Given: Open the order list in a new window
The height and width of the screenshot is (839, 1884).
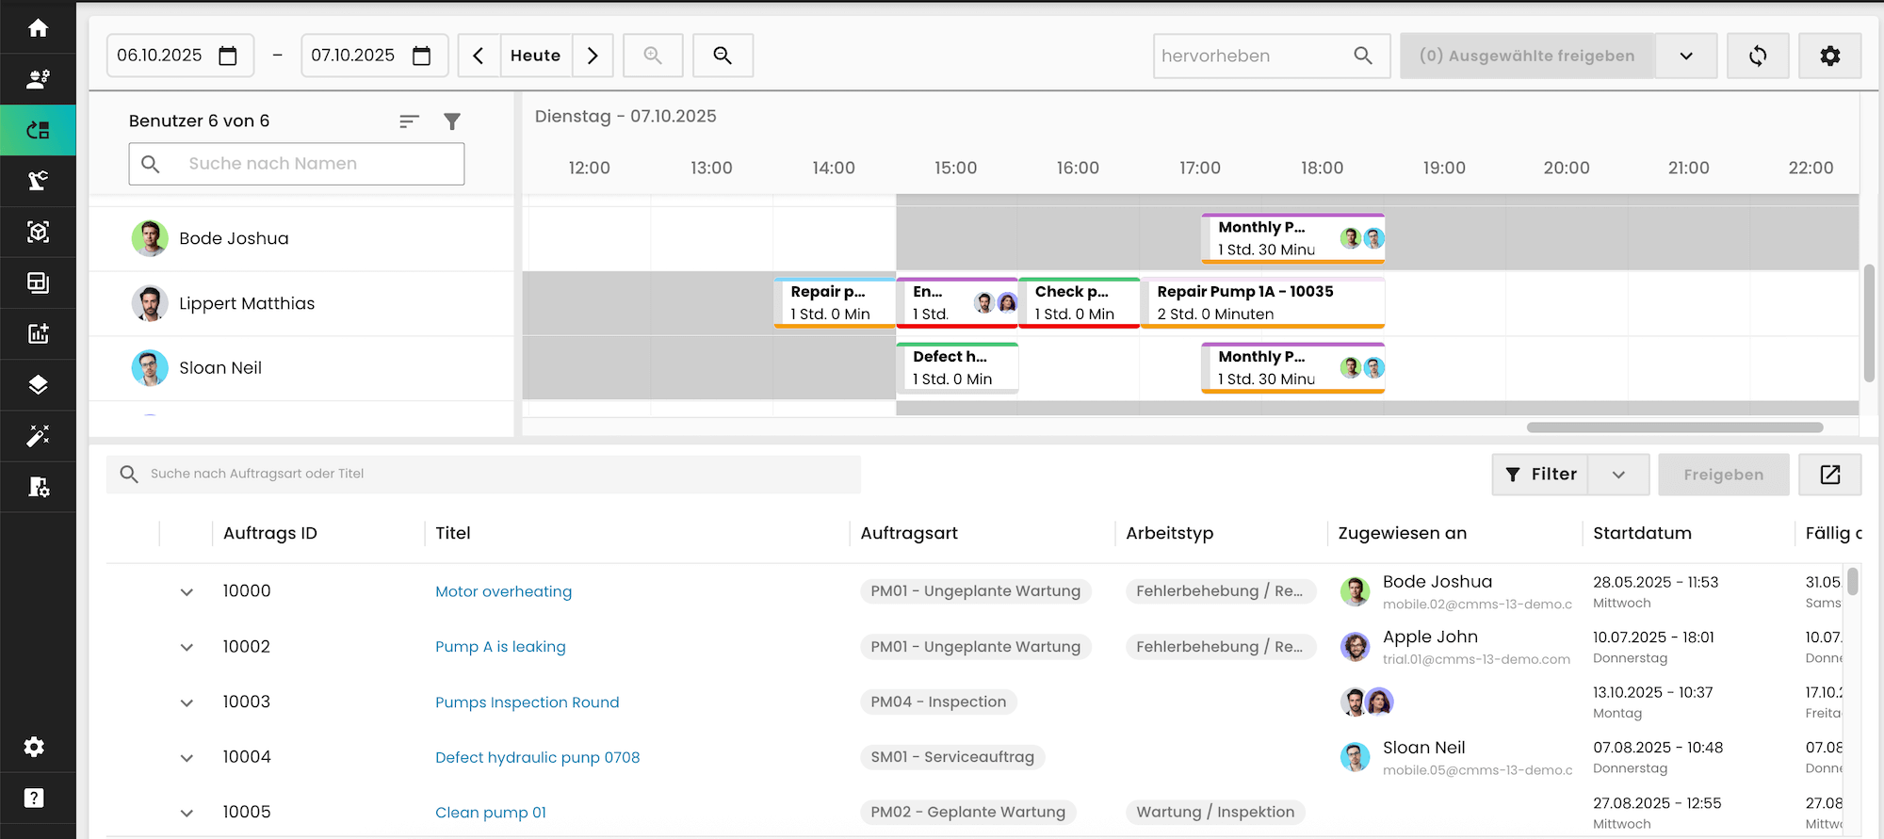Looking at the screenshot, I should coord(1829,475).
